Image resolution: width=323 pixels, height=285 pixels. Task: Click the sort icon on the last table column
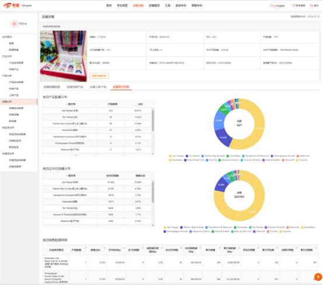tap(316, 248)
